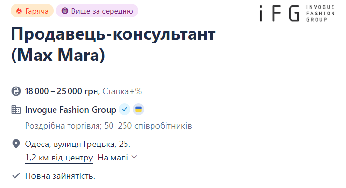Open the 1,2 км від центру link
This screenshot has width=346, height=188.
click(59, 158)
